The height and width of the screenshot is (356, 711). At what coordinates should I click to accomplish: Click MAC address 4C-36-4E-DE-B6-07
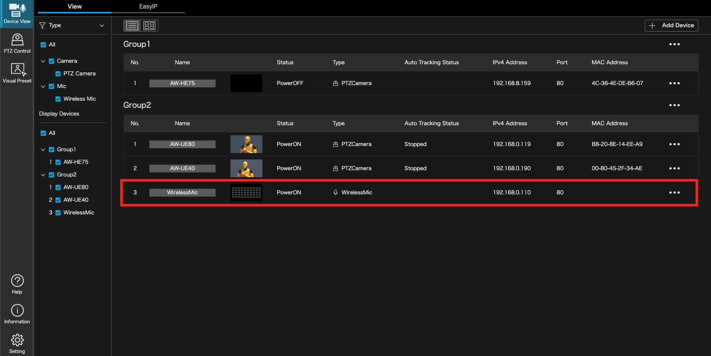click(617, 83)
